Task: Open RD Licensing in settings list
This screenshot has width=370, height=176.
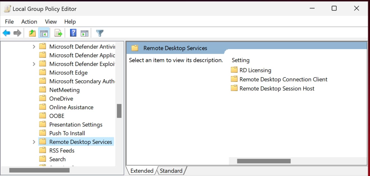Action: click(x=255, y=70)
